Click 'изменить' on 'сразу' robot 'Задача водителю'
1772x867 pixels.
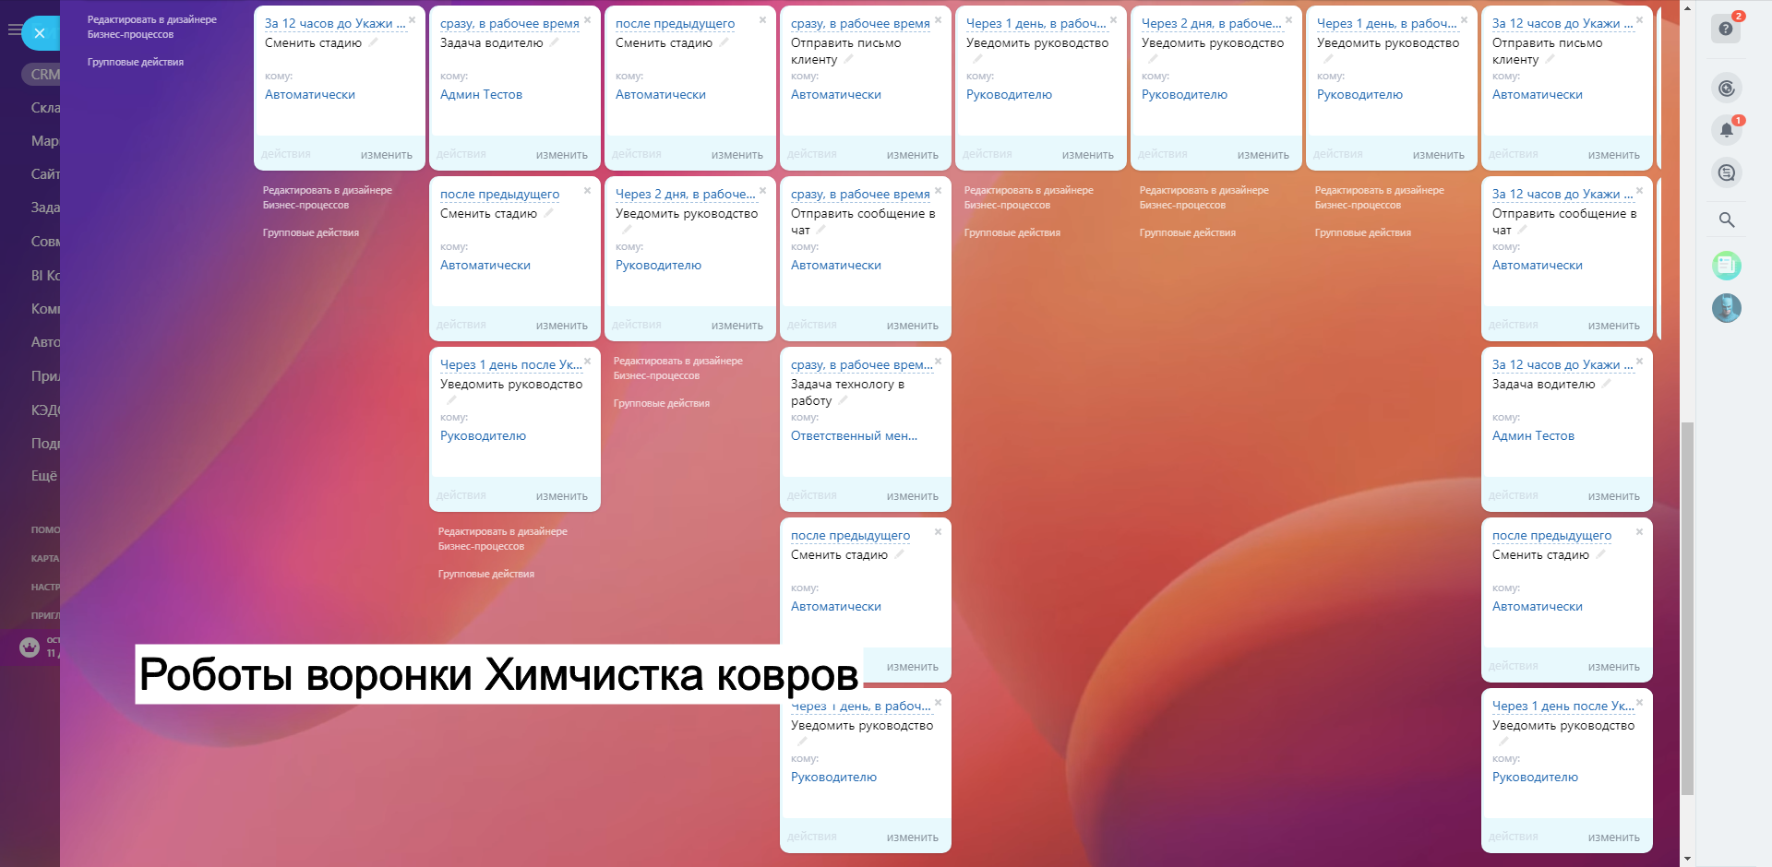click(x=561, y=155)
